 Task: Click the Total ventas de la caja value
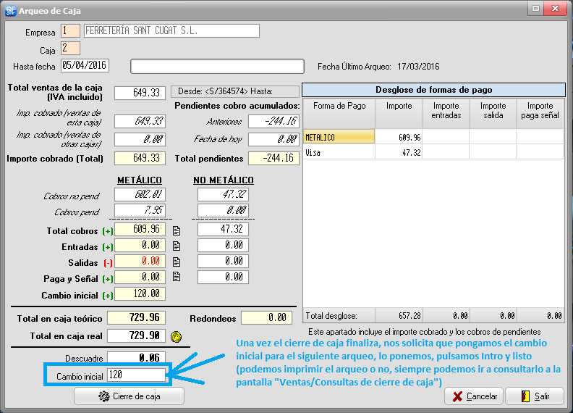pos(140,93)
